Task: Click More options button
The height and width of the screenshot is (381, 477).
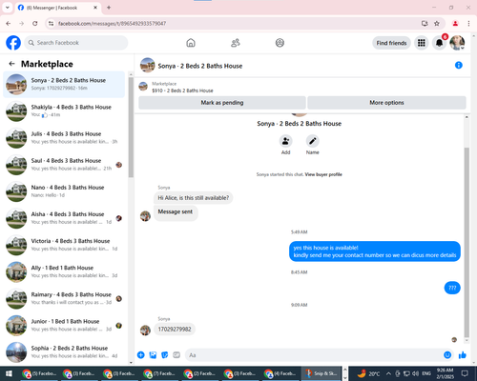Action: pyautogui.click(x=386, y=103)
